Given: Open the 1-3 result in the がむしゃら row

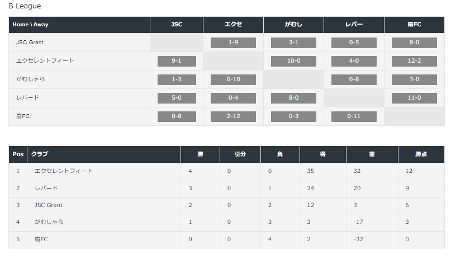Looking at the screenshot, I should pos(177,79).
